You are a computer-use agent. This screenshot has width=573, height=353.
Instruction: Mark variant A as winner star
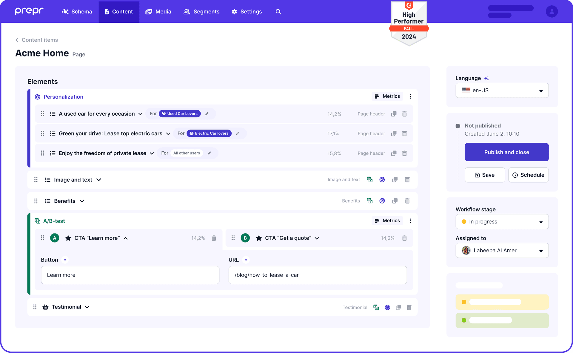tap(68, 238)
